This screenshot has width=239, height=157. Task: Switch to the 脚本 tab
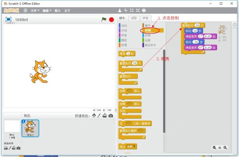click(x=122, y=18)
